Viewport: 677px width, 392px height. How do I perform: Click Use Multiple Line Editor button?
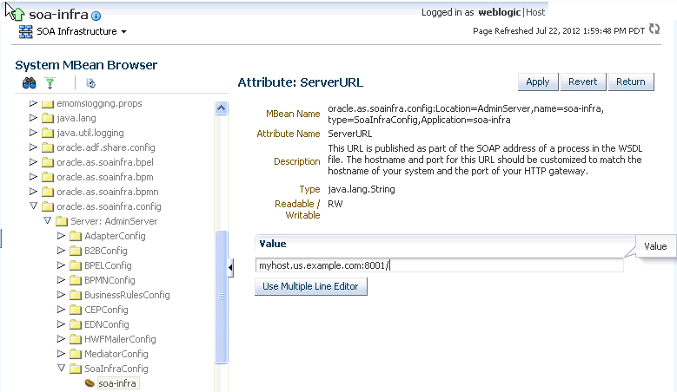tap(311, 286)
